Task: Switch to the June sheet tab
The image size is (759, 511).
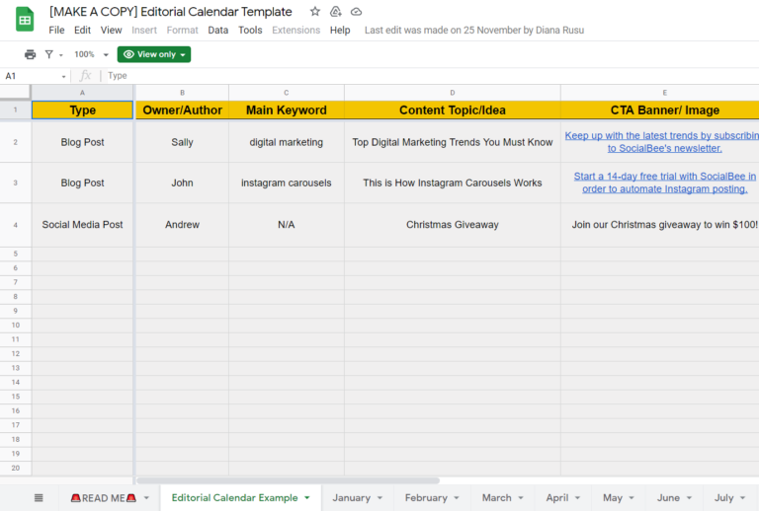Action: [668, 498]
